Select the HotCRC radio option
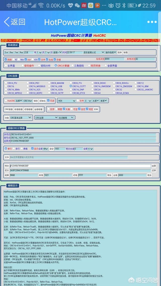 tap(6, 101)
